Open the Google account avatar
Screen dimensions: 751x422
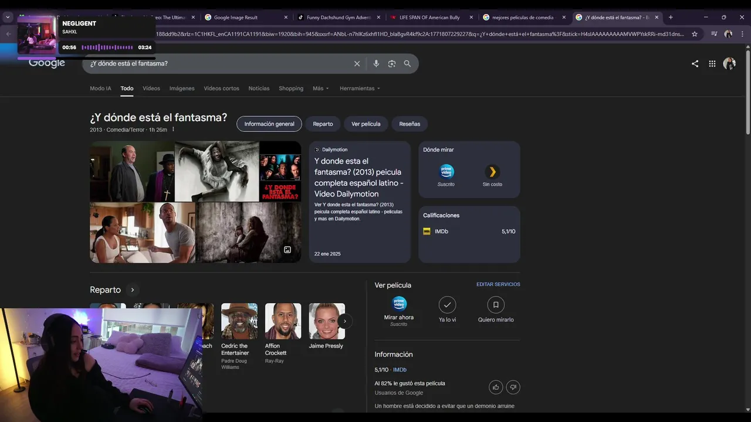point(729,63)
